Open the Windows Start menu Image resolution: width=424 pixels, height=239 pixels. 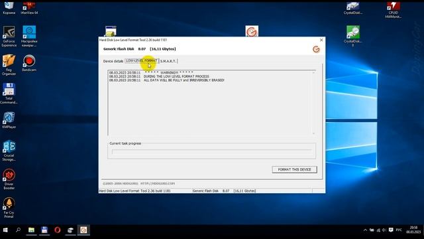tap(5, 230)
